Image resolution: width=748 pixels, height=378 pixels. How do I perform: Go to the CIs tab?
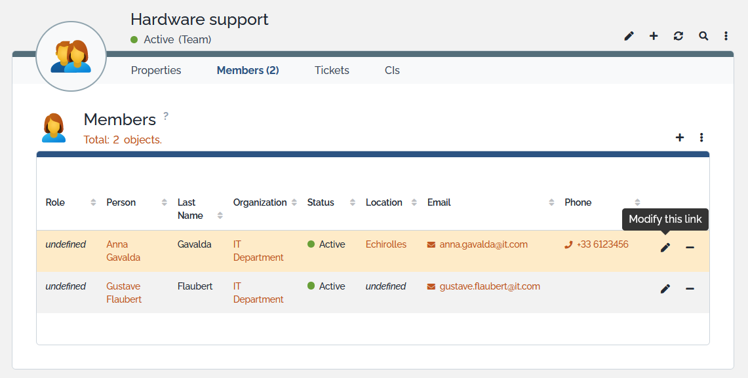(392, 70)
